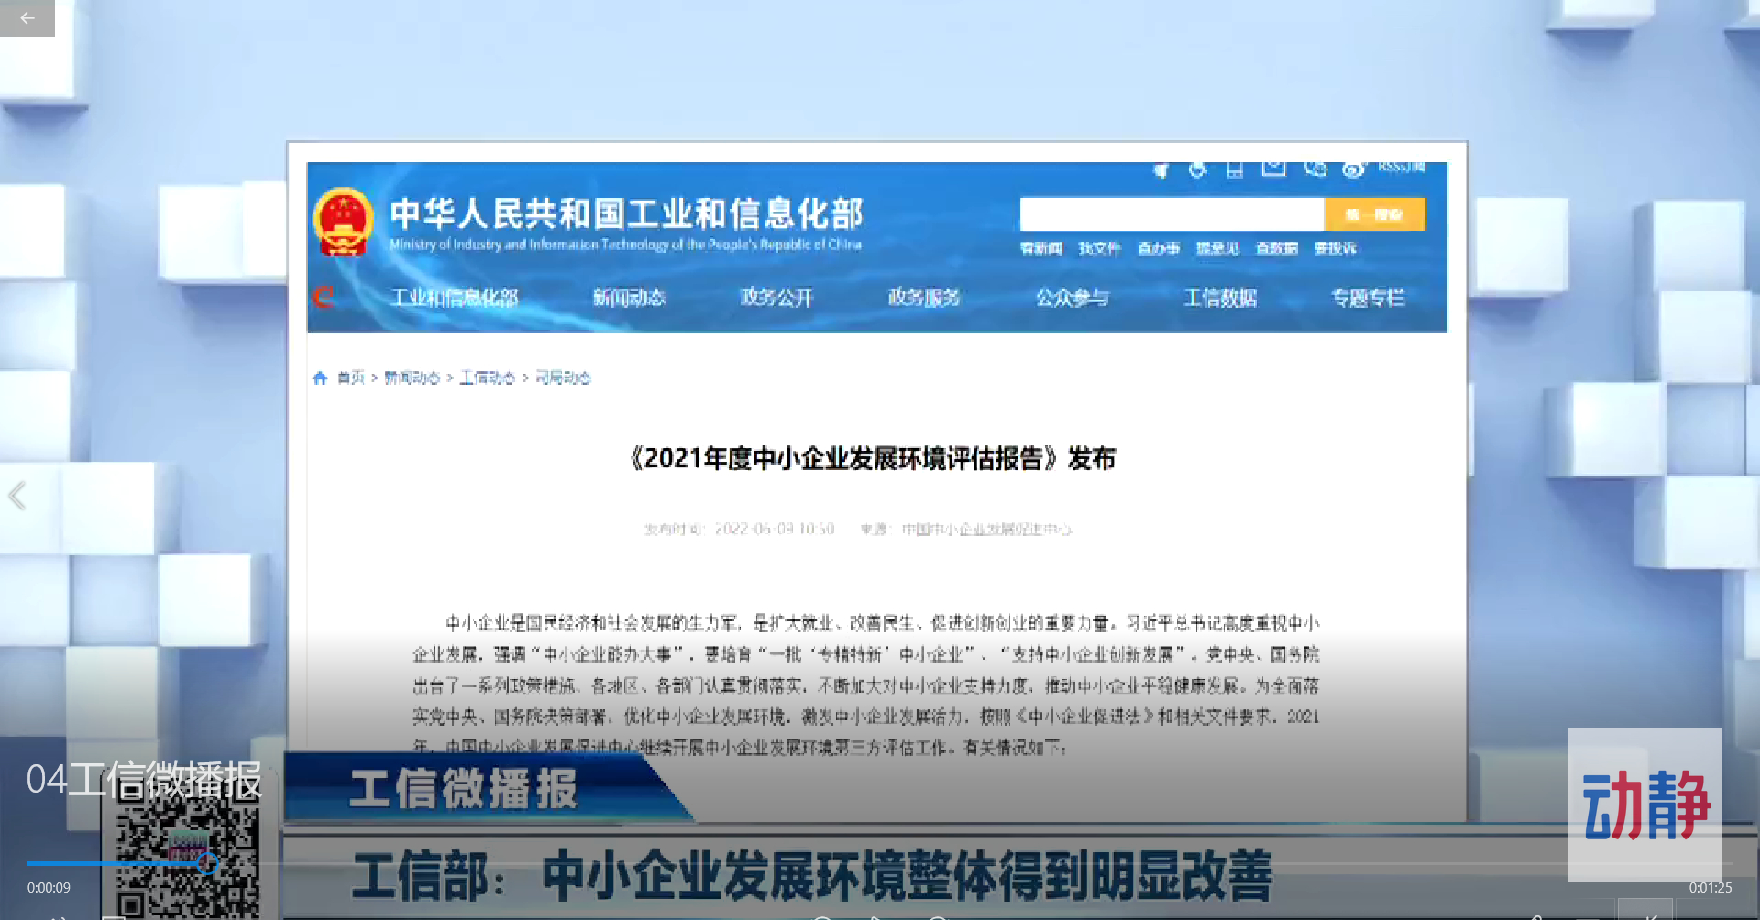The image size is (1760, 920).
Task: Open the 政务服务 navigation menu
Action: tap(924, 298)
